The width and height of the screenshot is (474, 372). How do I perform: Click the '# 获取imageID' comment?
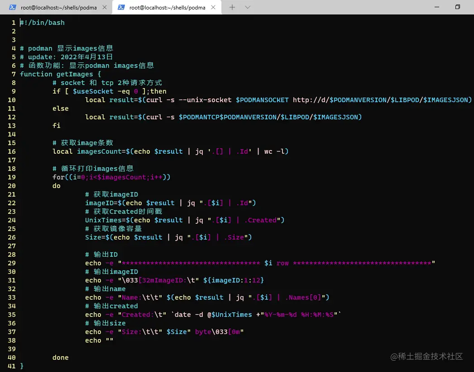pyautogui.click(x=111, y=194)
